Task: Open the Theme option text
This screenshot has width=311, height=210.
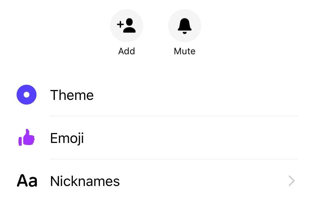Action: pos(72,95)
